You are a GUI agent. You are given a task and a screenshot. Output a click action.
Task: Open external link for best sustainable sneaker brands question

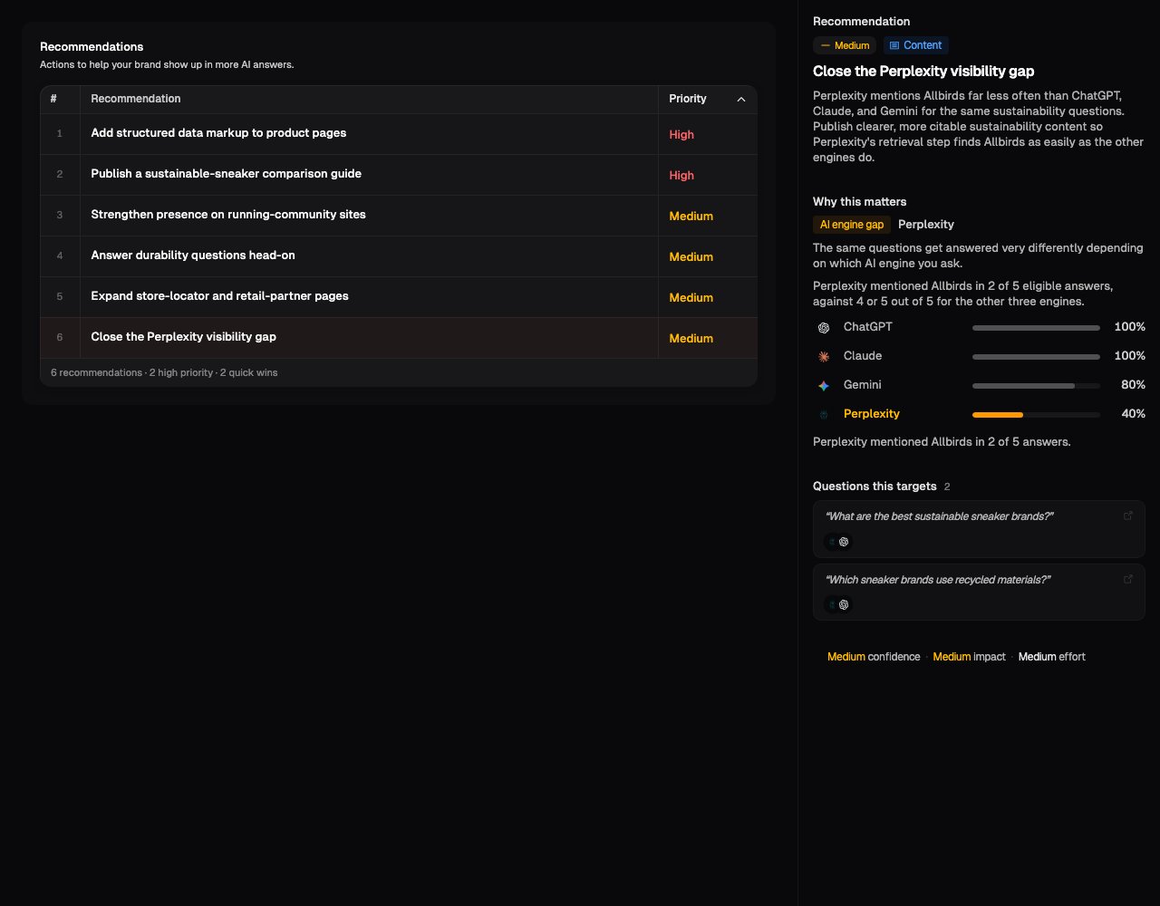1128,516
